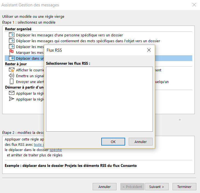Click move-to-folder icon for specific person template
Viewport: 200px width, 193px height.
point(12,35)
